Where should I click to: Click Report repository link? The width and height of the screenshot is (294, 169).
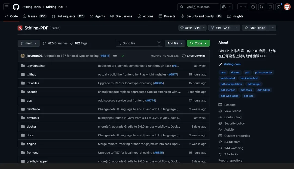[x=230, y=161]
